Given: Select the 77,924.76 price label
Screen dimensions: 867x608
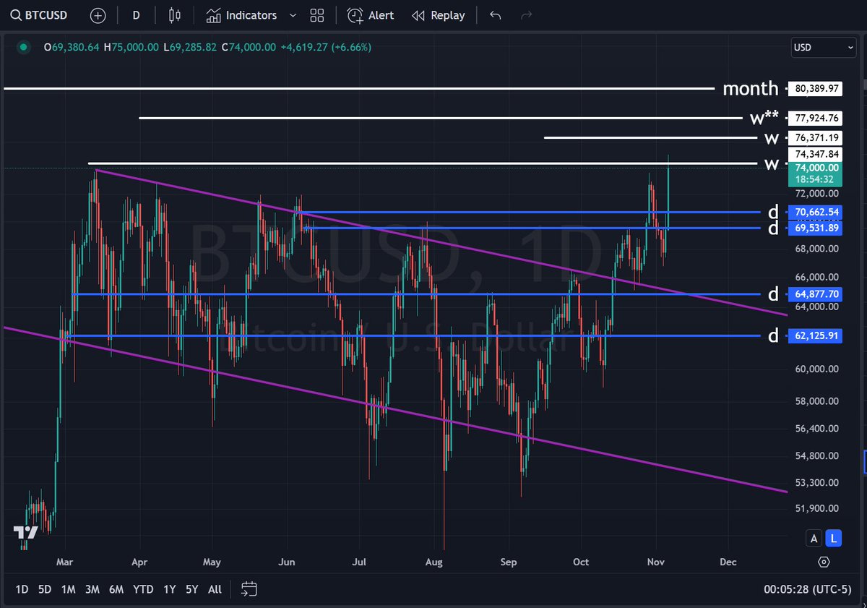Looking at the screenshot, I should [x=816, y=118].
